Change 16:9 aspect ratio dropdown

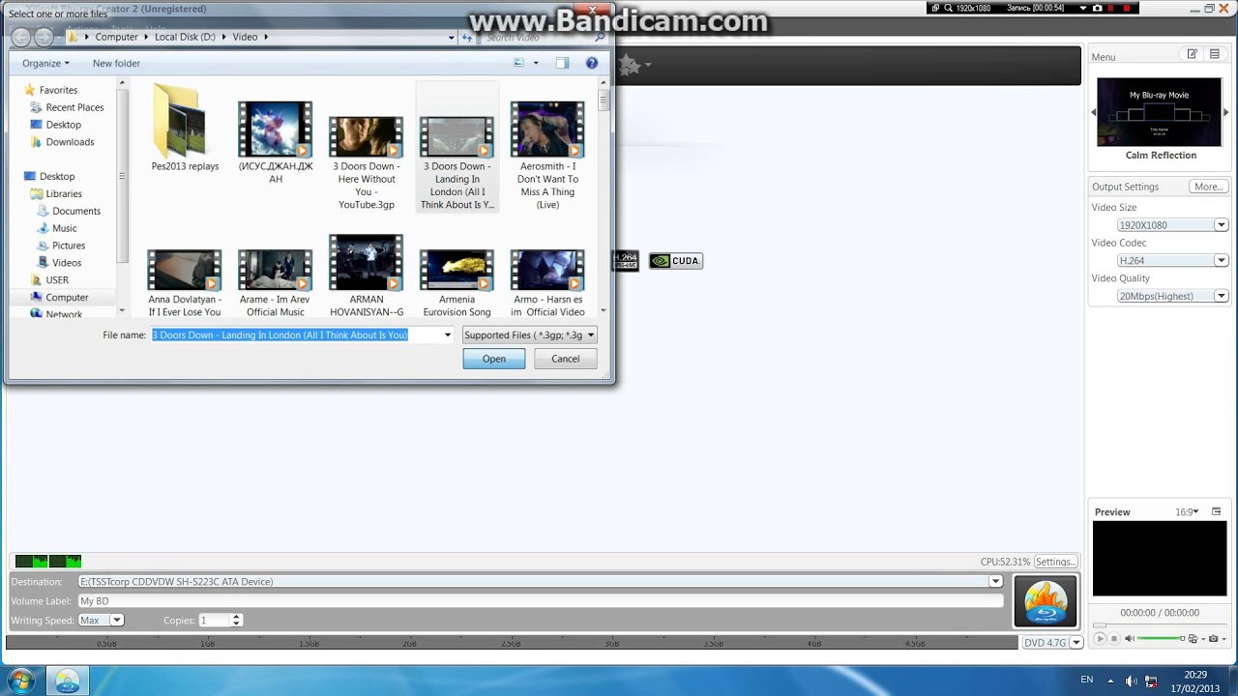(1187, 511)
